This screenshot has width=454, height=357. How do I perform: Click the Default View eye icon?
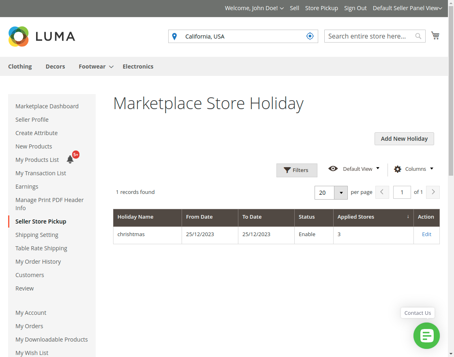click(333, 169)
